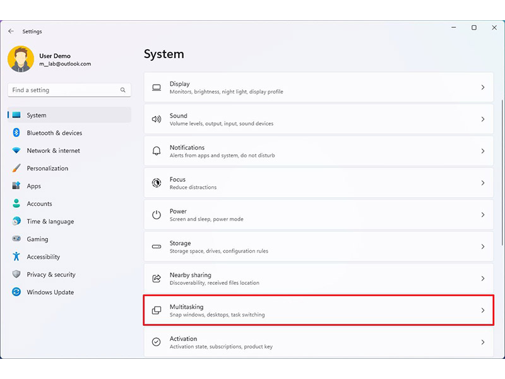Expand the Storage row chevron
This screenshot has height=379, width=505.
pos(483,247)
